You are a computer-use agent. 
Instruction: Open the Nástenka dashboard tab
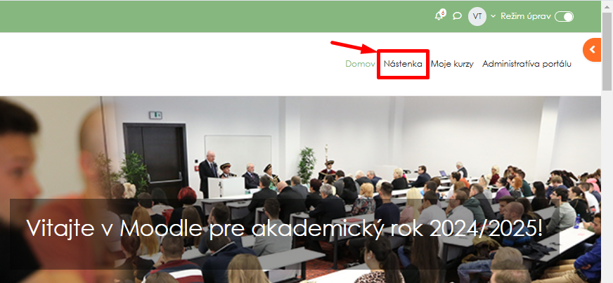point(403,64)
